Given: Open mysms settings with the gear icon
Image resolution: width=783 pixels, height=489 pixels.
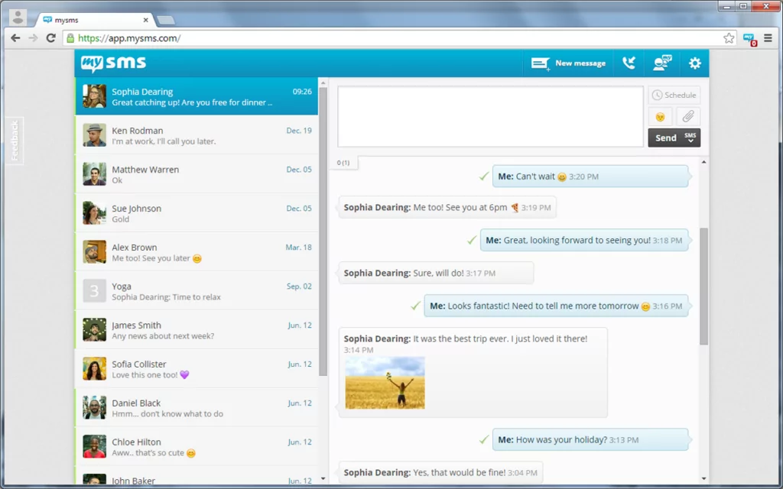Looking at the screenshot, I should 694,63.
